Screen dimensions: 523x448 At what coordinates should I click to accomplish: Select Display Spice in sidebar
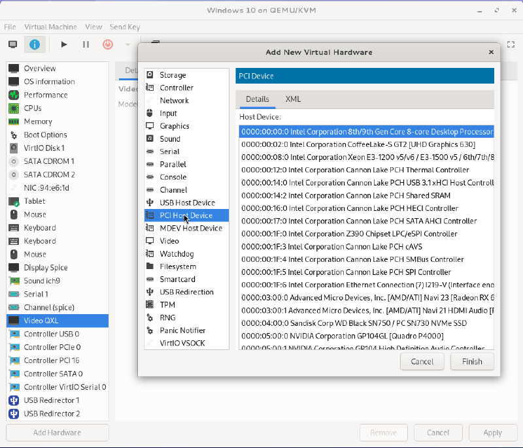coord(58,268)
